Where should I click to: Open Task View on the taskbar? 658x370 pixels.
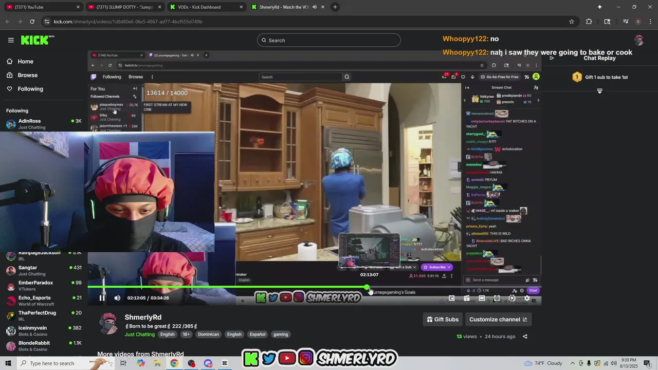(123, 363)
